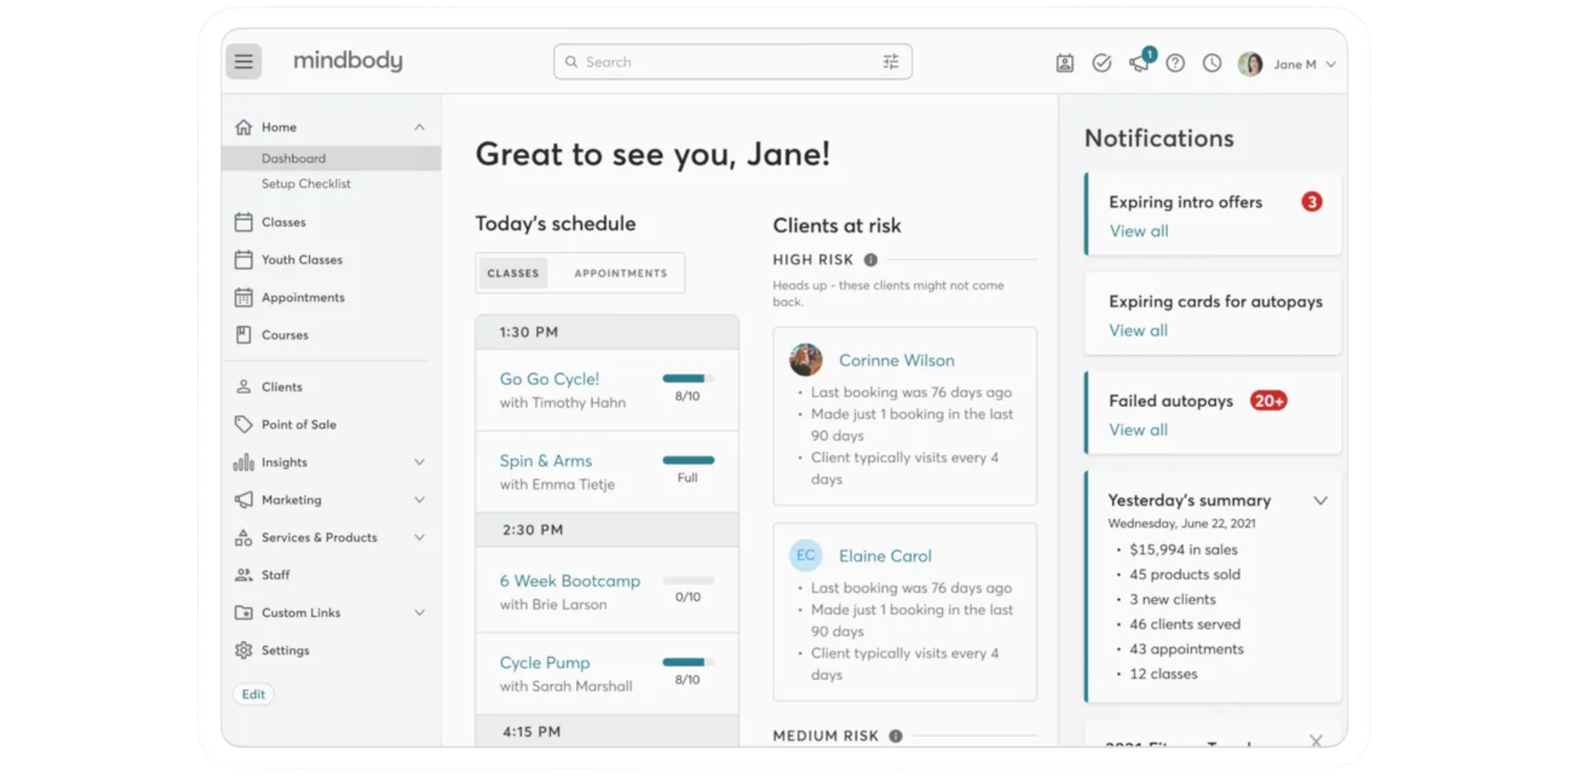The width and height of the screenshot is (1569, 784).
Task: Open announcements megaphone icon in header
Action: pos(1138,64)
